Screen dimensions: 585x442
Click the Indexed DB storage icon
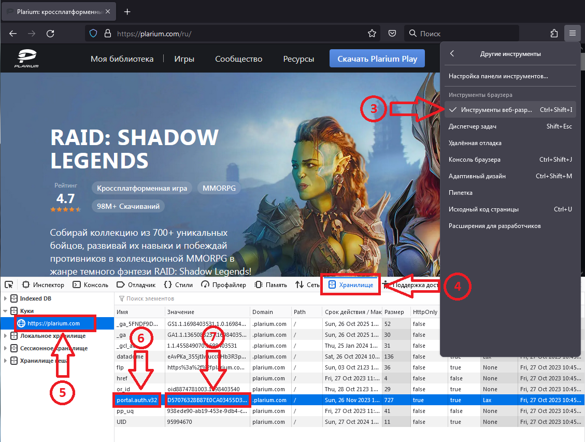click(x=14, y=298)
